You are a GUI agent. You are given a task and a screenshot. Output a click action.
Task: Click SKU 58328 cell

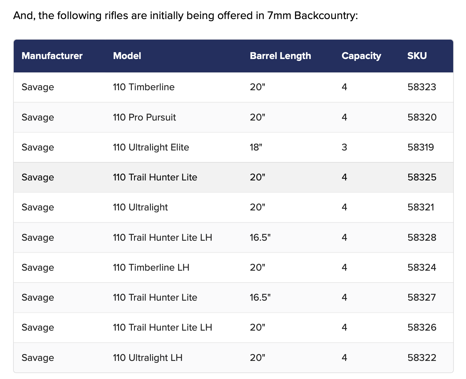pyautogui.click(x=422, y=238)
